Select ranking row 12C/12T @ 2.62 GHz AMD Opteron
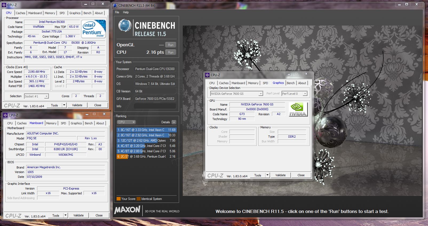 [x=146, y=141]
